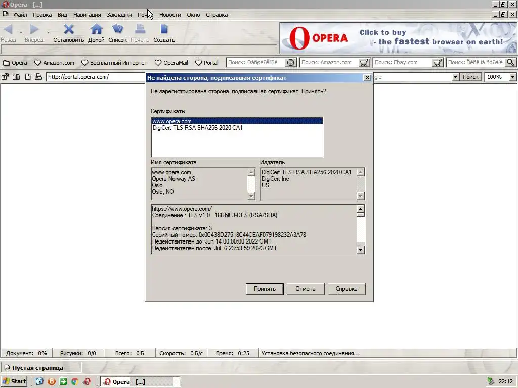Expand the search engine dropdown before Поиск
Screen dimensions: 518x388
click(x=455, y=77)
